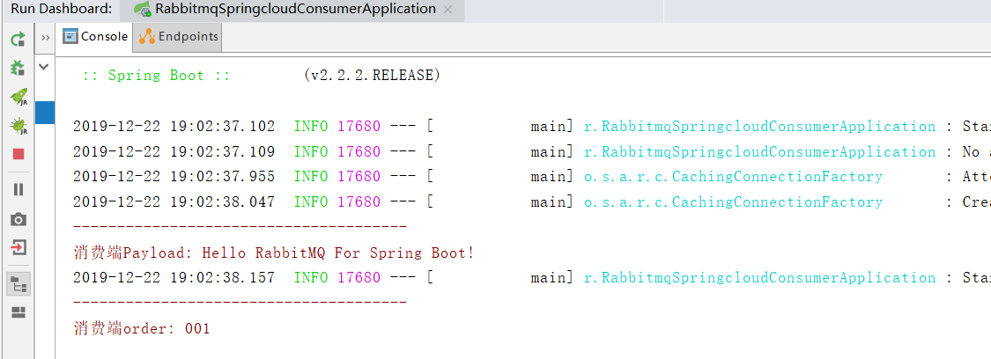Image resolution: width=991 pixels, height=359 pixels.
Task: Click the camera thread dump icon
Action: point(18,219)
